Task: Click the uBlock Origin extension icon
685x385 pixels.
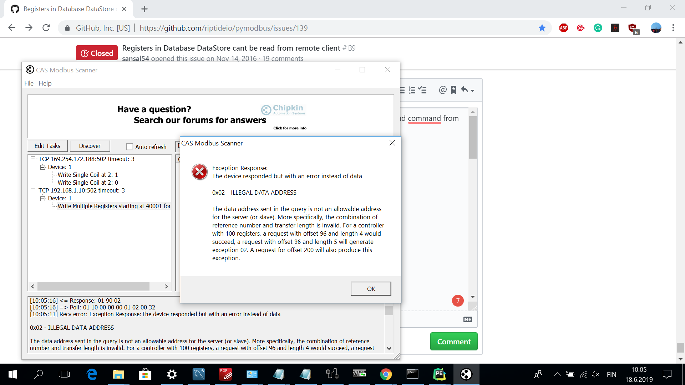Action: [x=633, y=29]
